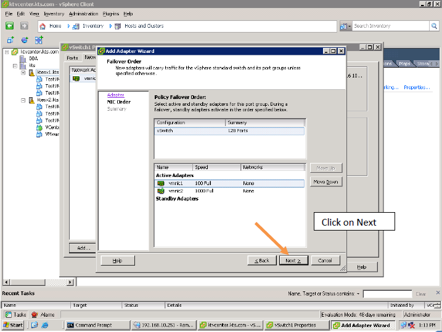This screenshot has height=332, width=442.
Task: Click the Internet Explorer quick launch icon
Action: coord(45,325)
